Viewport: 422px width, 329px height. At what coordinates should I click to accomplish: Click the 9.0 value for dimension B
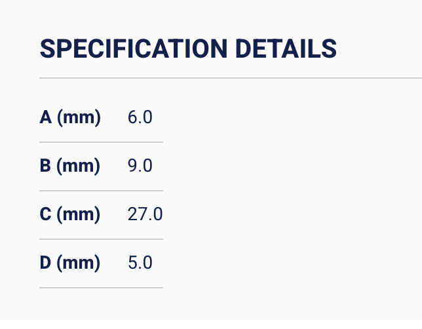(140, 166)
